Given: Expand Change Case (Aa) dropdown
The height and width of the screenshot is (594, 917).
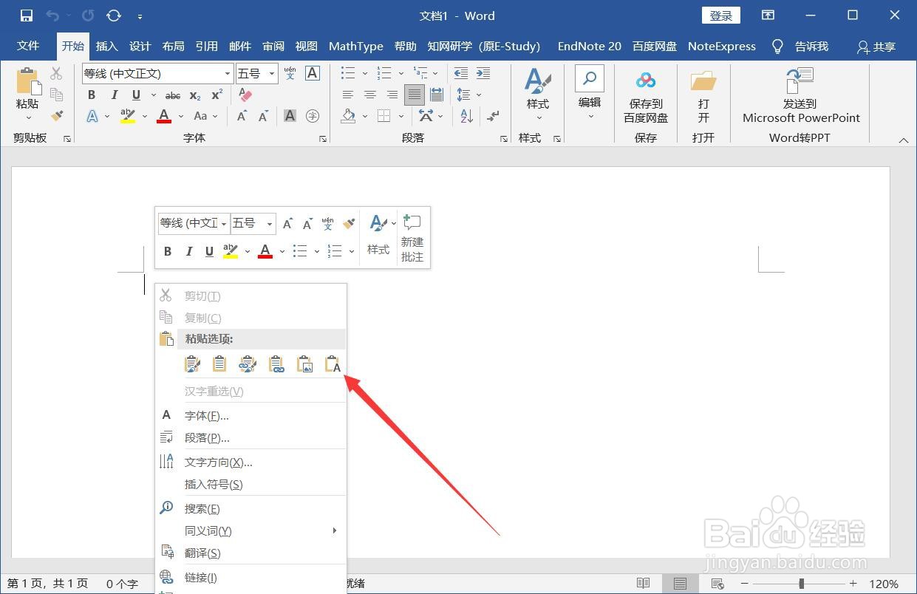Looking at the screenshot, I should pyautogui.click(x=216, y=116).
